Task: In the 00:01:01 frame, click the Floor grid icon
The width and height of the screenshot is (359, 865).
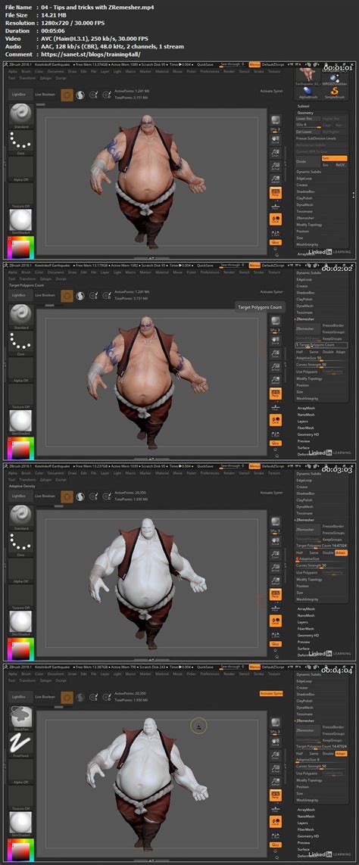Action: coord(274,207)
